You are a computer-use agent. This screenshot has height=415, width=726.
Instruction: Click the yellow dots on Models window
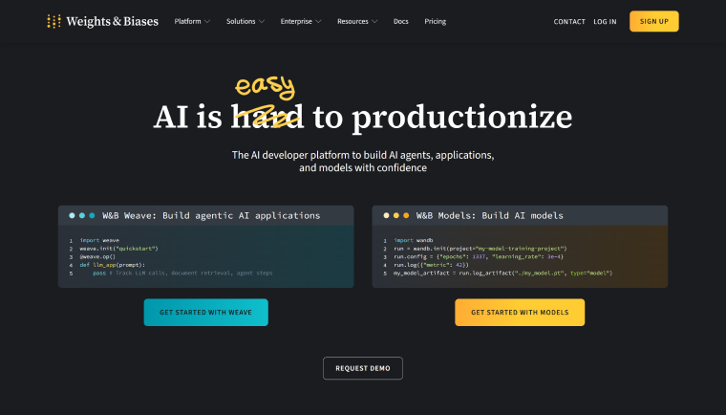pos(396,215)
